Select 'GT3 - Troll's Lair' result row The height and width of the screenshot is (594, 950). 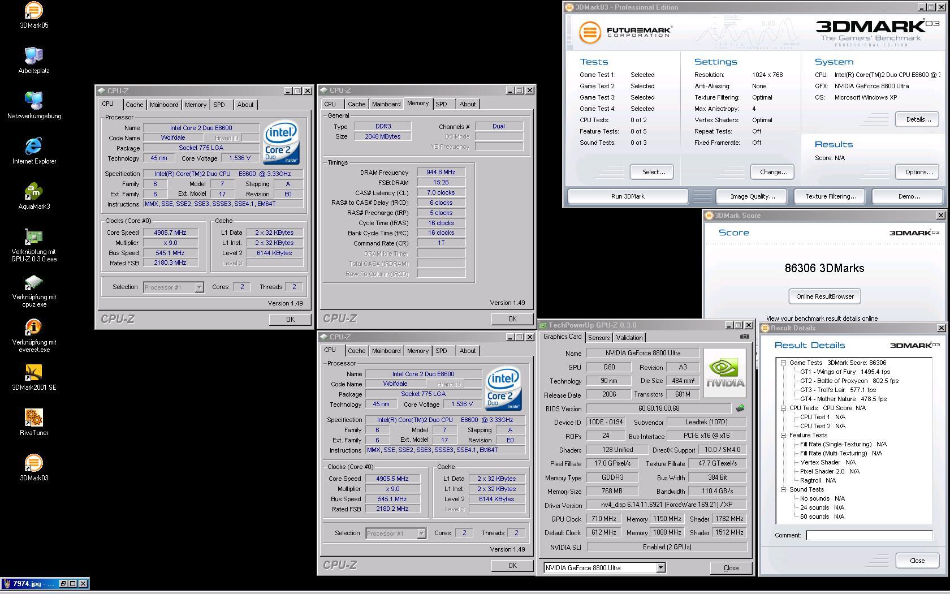[x=838, y=390]
